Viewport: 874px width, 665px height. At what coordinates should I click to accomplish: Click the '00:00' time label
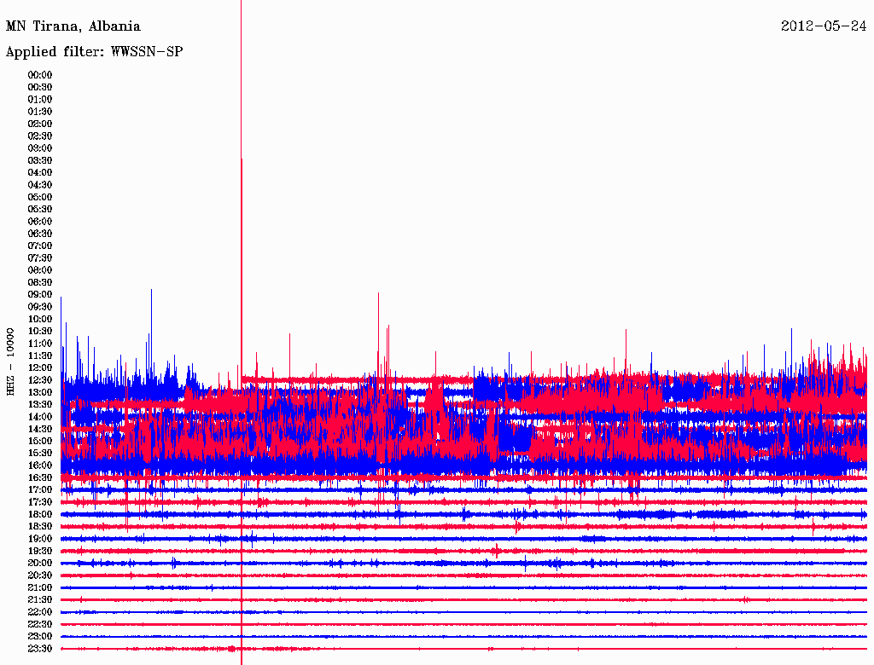(40, 75)
